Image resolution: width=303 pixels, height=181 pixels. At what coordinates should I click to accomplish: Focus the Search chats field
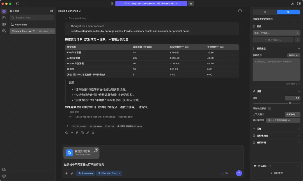pyautogui.click(x=32, y=18)
